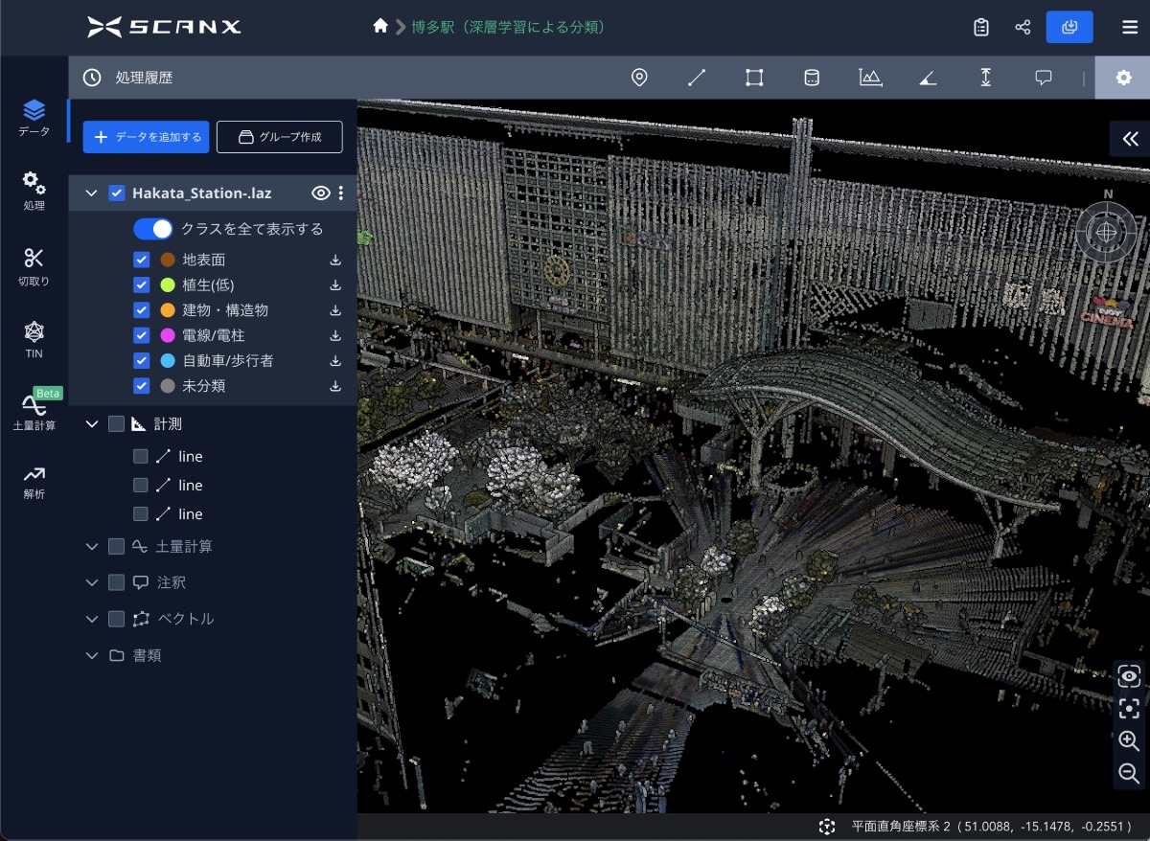Click the orange 建物・構造物 color swatch
This screenshot has width=1150, height=841.
168,310
